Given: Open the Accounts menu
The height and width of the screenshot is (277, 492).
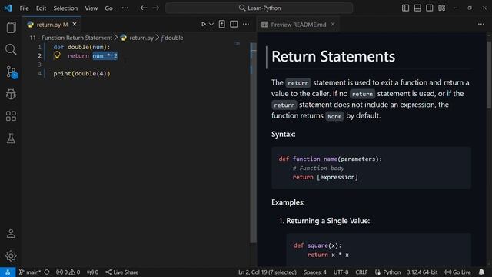Looking at the screenshot, I should 11,233.
